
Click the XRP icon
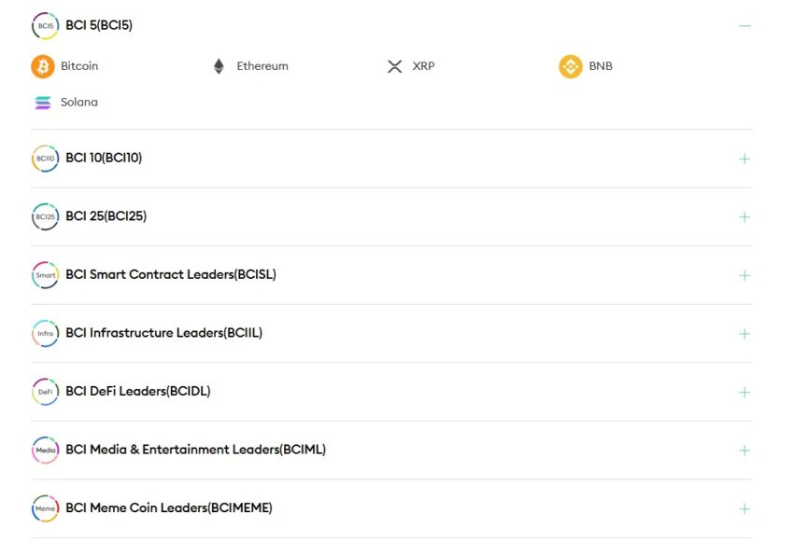tap(395, 66)
